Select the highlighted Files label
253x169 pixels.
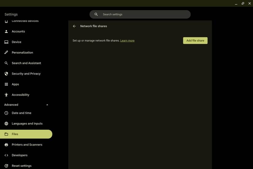pyautogui.click(x=15, y=134)
